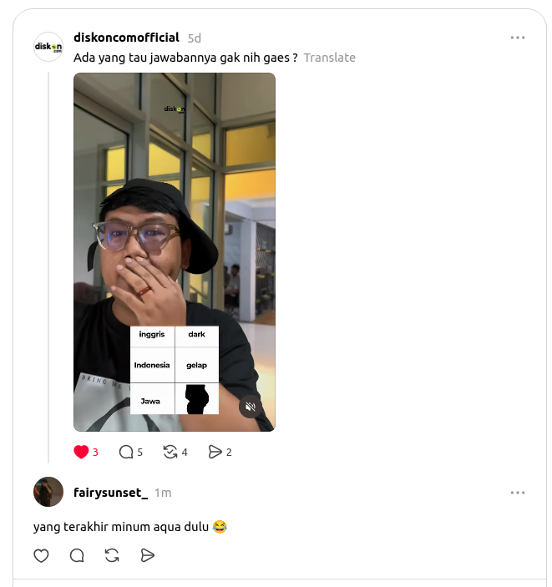552x587 pixels.
Task: Share the fairysunset_ reply
Action: click(x=148, y=555)
